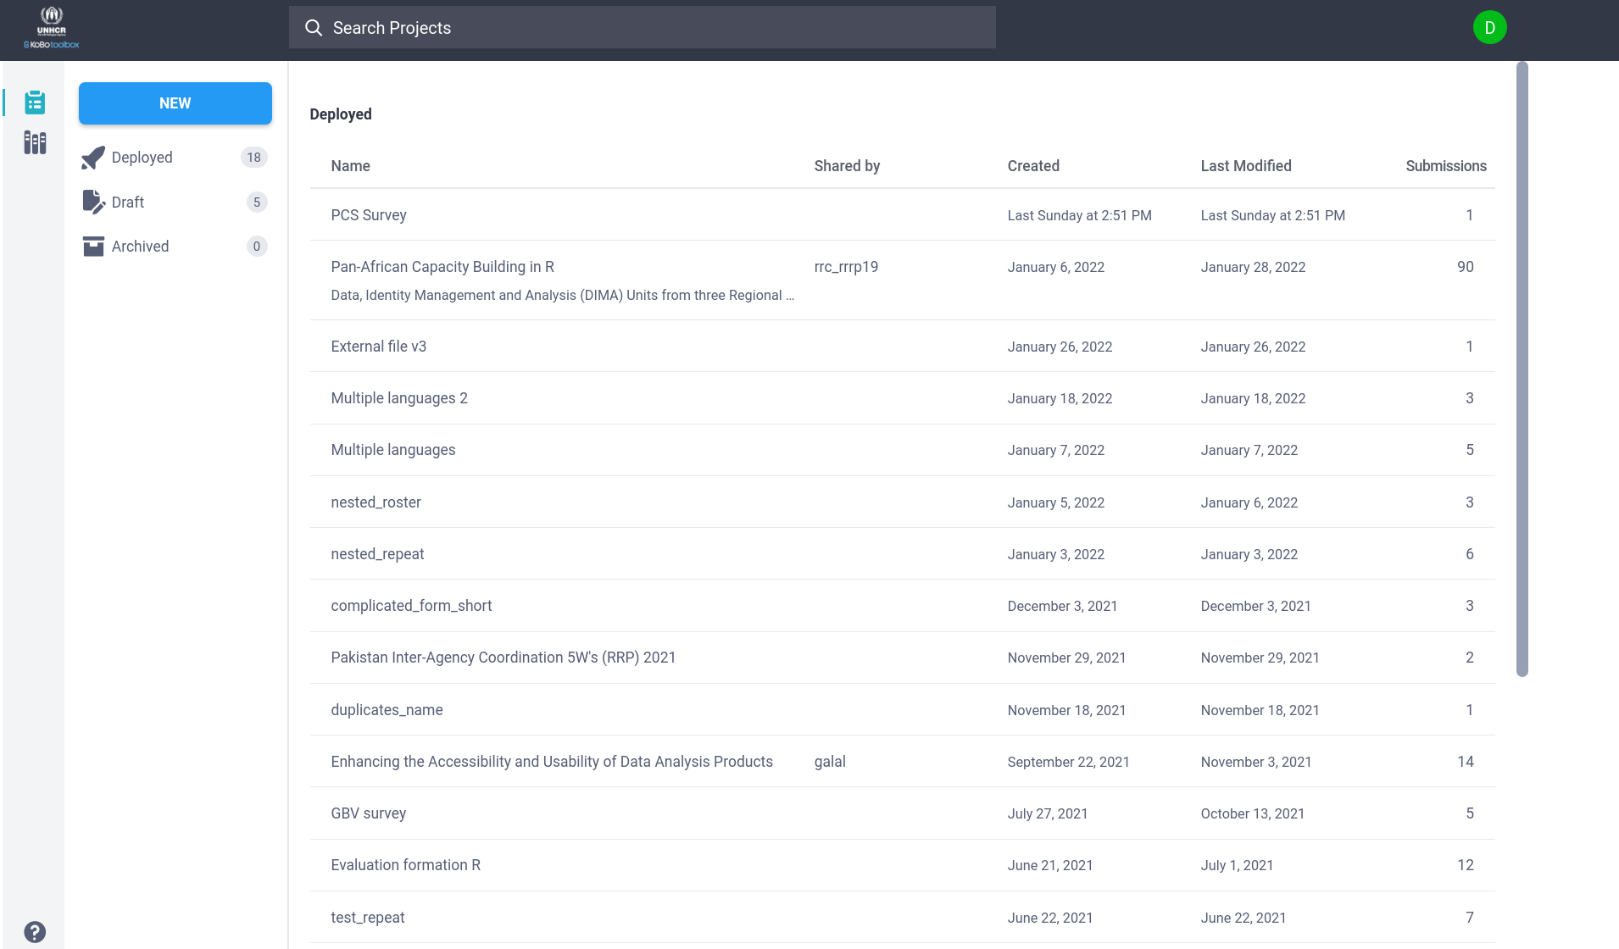Image resolution: width=1619 pixels, height=949 pixels.
Task: Open the Library books icon in sidebar
Action: [35, 142]
